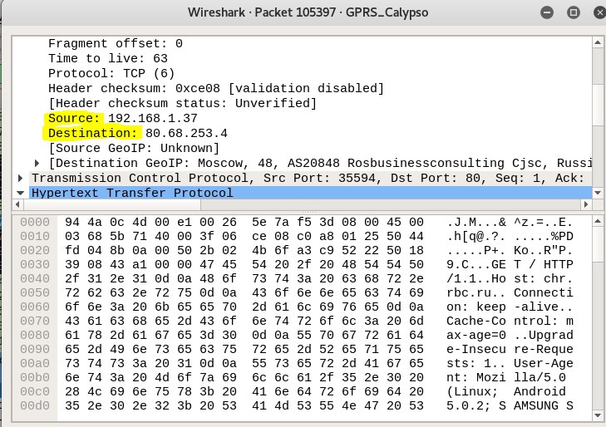
Task: Click the Wireshark Packet 105397 title bar
Action: (308, 12)
